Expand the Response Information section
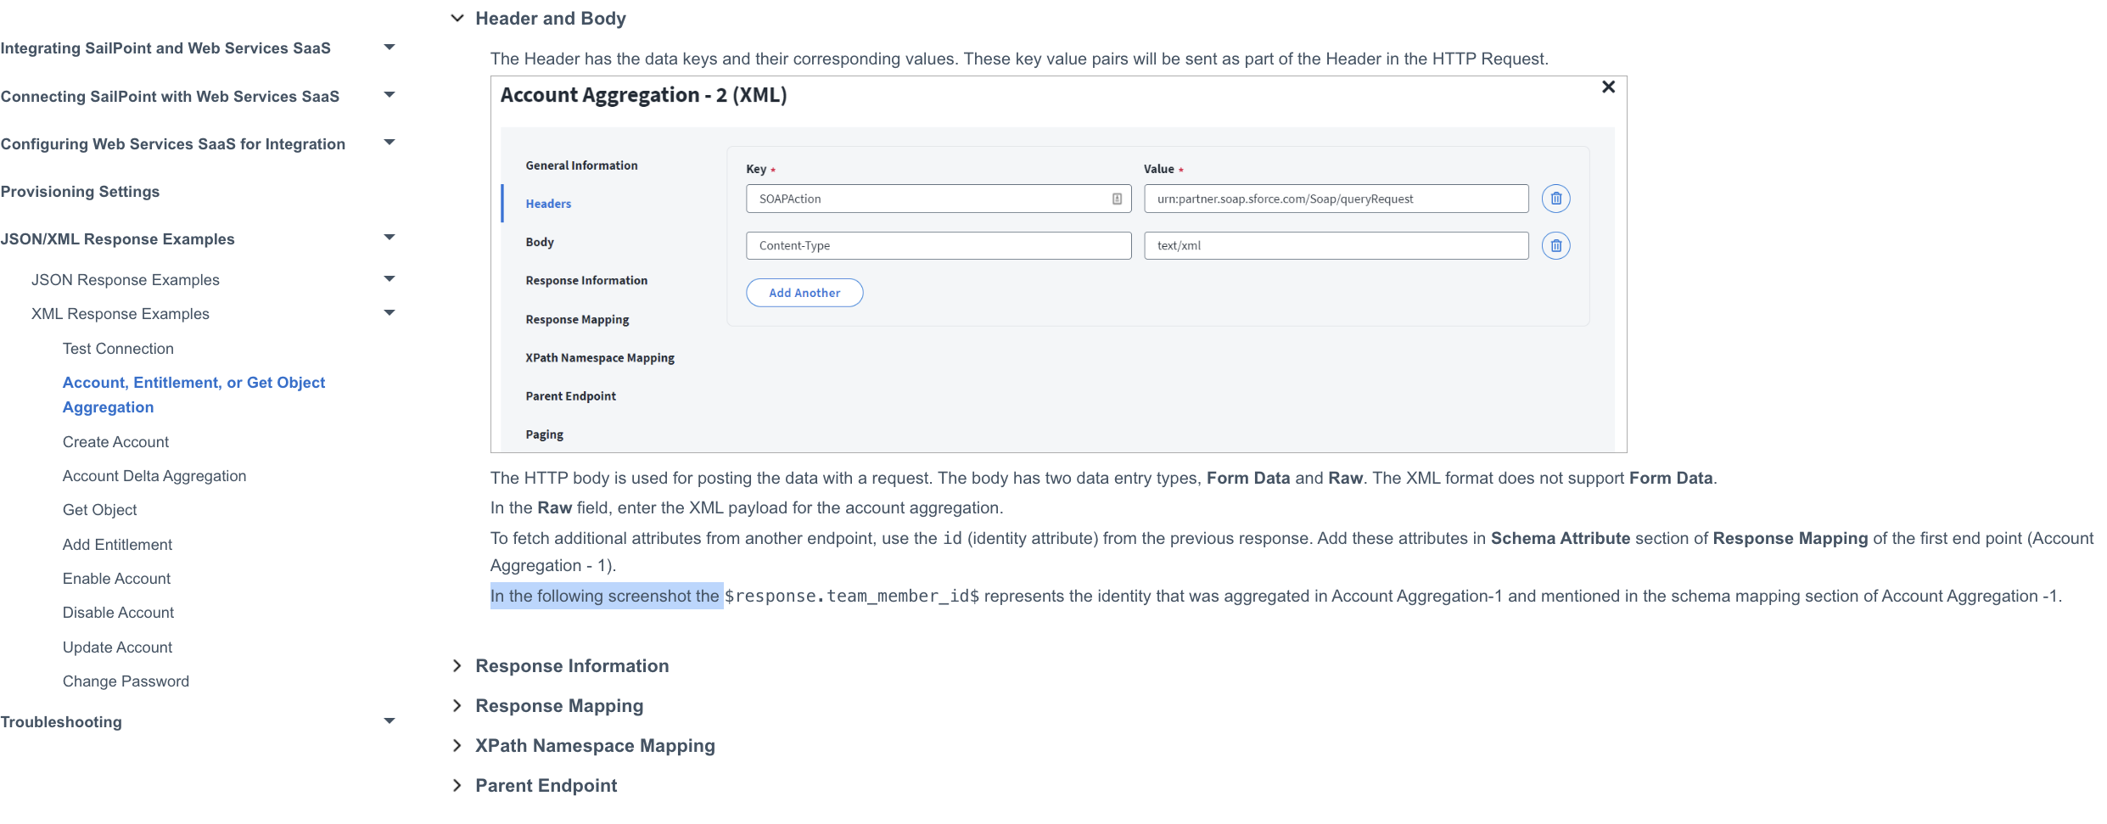Image resolution: width=2107 pixels, height=824 pixels. [x=457, y=666]
